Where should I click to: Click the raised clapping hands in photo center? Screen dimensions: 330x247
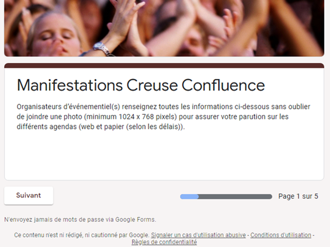126,23
